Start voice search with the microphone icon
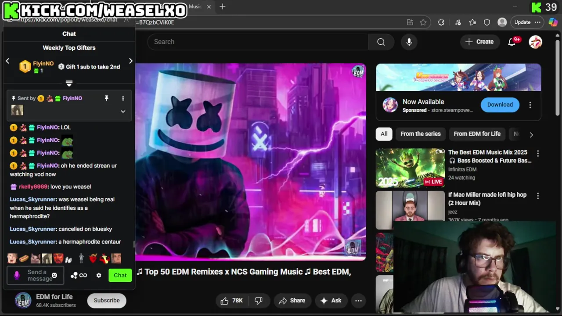This screenshot has width=562, height=316. [x=409, y=42]
